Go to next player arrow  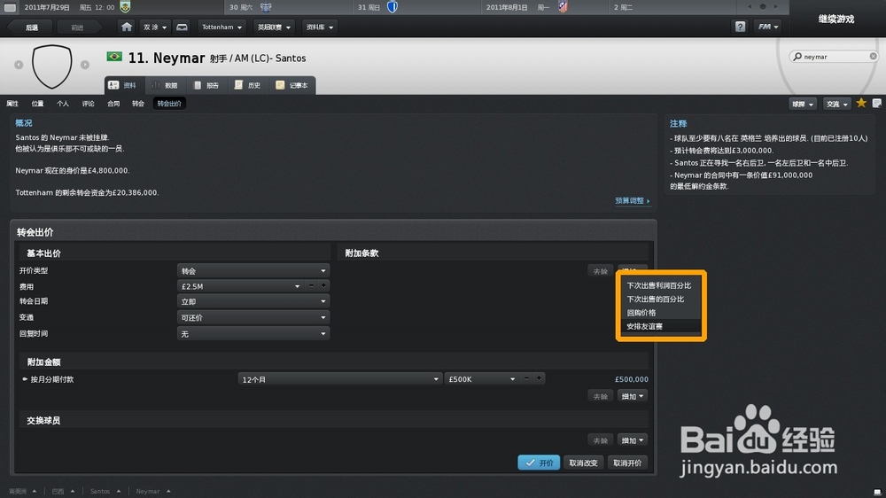(85, 65)
